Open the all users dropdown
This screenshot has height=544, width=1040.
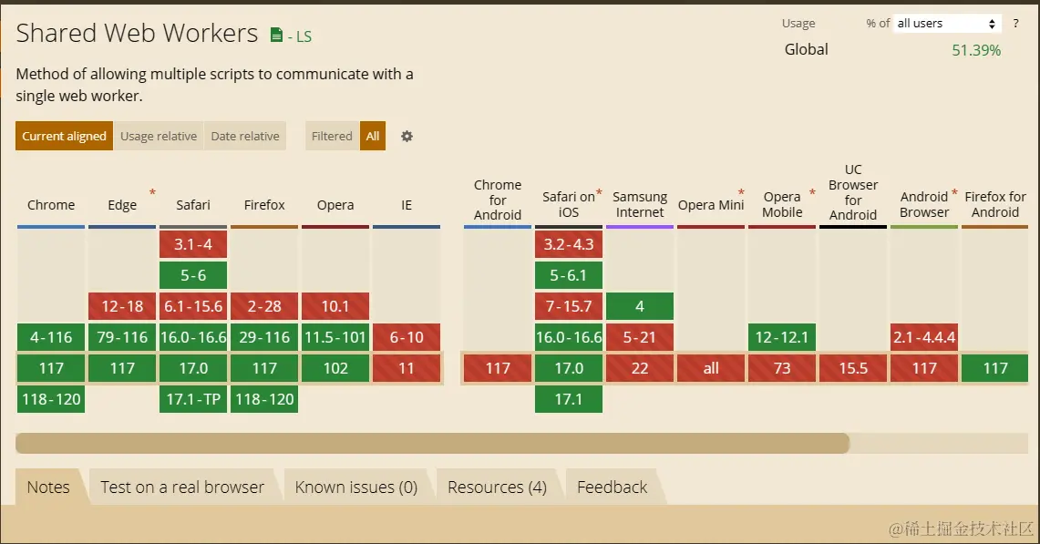tap(946, 23)
